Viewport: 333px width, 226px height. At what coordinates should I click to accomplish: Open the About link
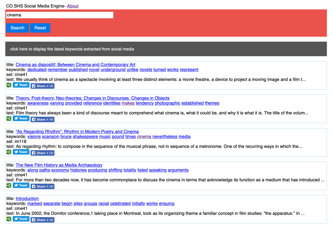(73, 6)
